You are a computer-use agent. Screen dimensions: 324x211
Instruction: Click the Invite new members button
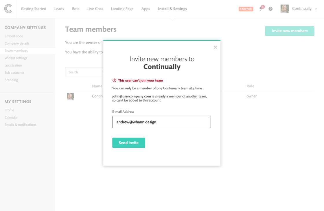290,31
